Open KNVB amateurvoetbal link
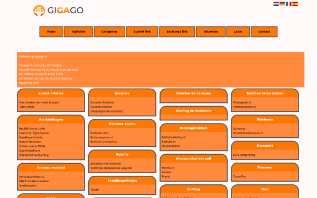Screen dimensions: 317x198 [34, 181]
